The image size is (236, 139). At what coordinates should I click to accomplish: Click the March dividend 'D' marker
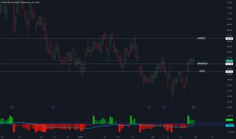click(x=164, y=107)
